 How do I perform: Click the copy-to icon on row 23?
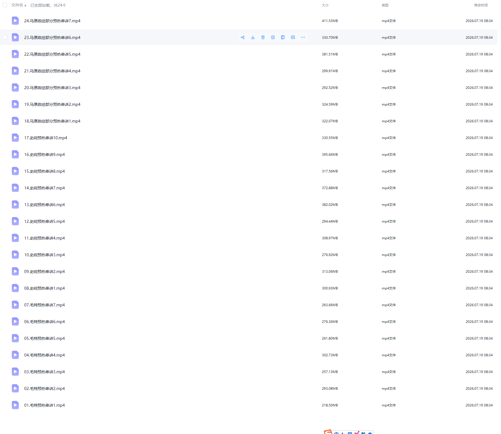point(283,37)
